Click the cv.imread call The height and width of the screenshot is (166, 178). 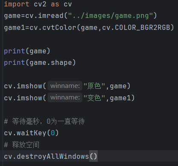91,16
